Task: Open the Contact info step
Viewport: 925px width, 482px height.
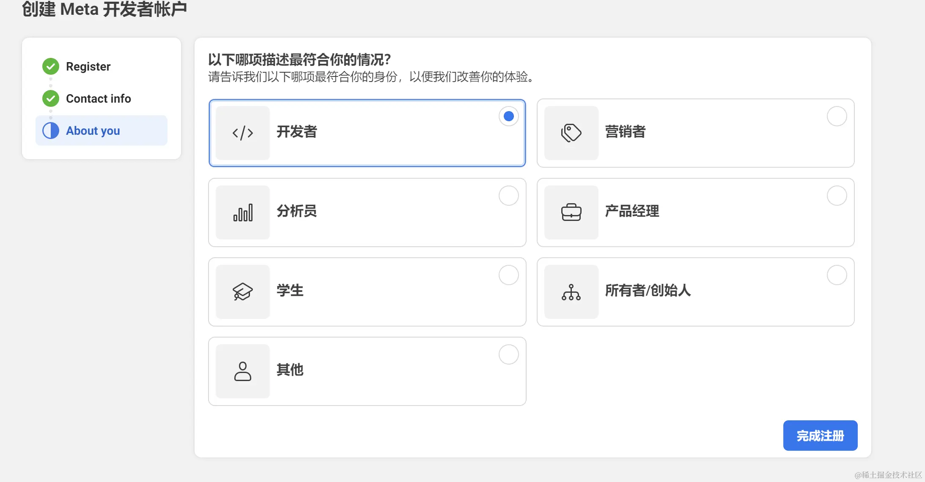Action: (98, 98)
